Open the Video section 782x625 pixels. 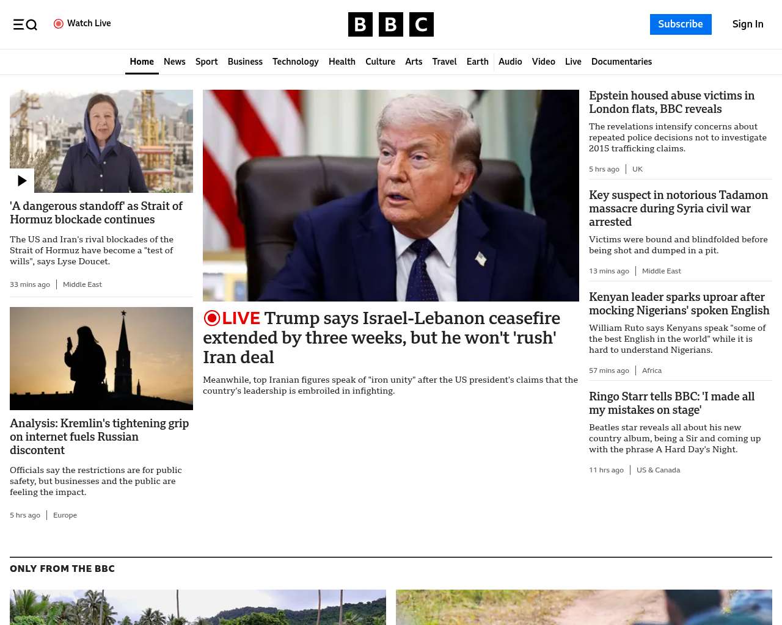tap(544, 62)
